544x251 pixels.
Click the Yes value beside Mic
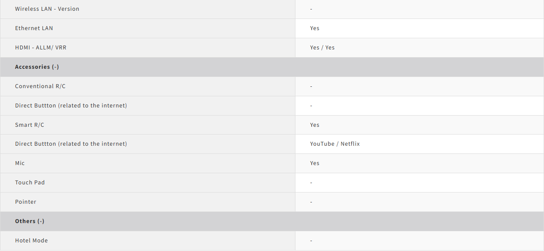[315, 163]
